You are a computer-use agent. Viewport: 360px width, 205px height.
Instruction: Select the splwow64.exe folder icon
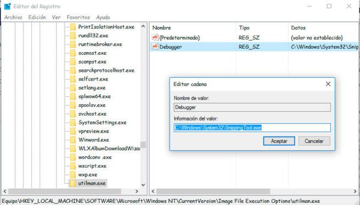(73, 96)
